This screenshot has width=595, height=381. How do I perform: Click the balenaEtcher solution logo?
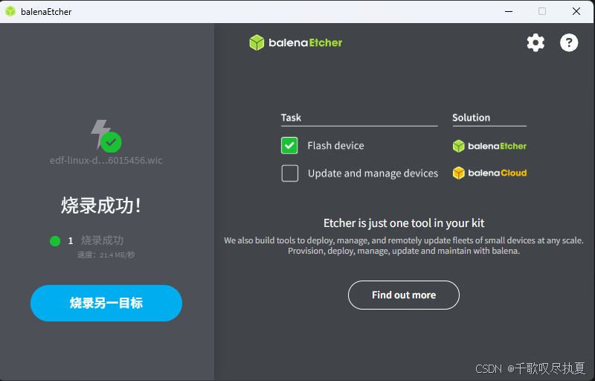[489, 146]
